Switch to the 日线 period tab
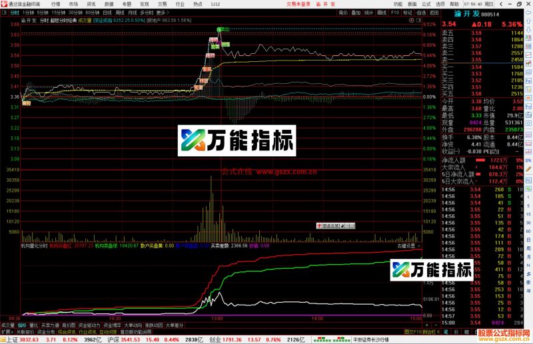Image resolution: width=533 pixels, height=344 pixels. pos(107,13)
